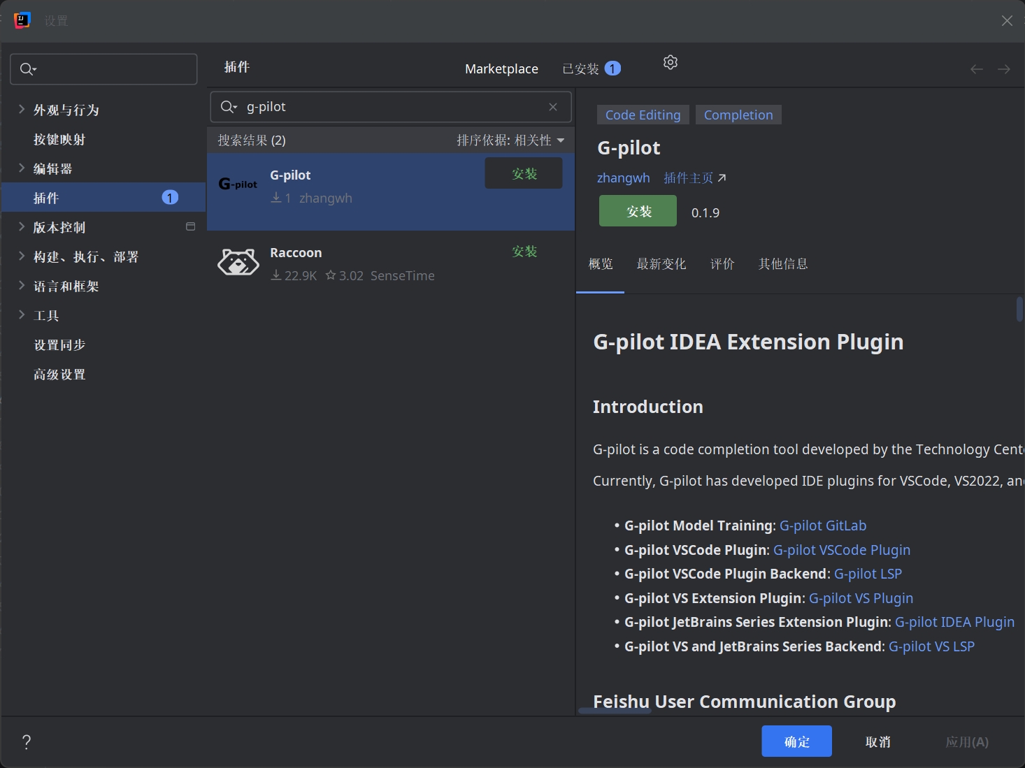Image resolution: width=1025 pixels, height=768 pixels.
Task: Expand the 语言和框架 settings group
Action: click(x=22, y=285)
